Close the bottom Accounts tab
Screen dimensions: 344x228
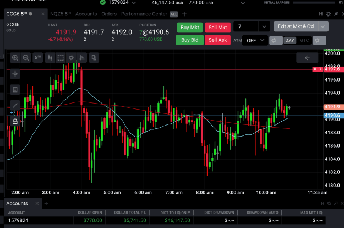(x=37, y=204)
